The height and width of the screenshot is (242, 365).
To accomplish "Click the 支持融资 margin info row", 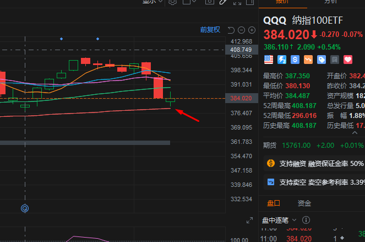I will click(x=314, y=164).
